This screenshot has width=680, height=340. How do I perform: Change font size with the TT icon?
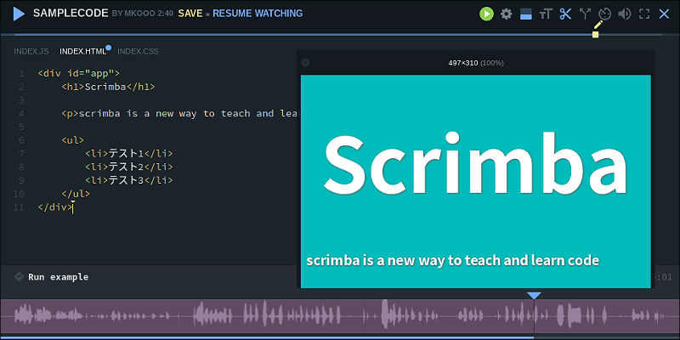coord(546,14)
